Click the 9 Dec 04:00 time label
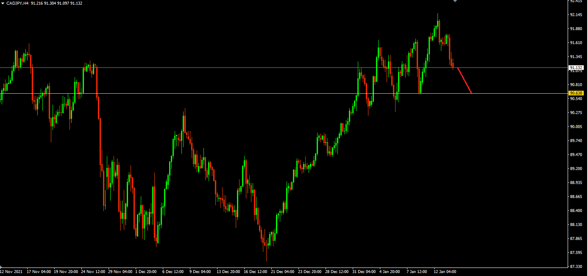 coord(201,271)
